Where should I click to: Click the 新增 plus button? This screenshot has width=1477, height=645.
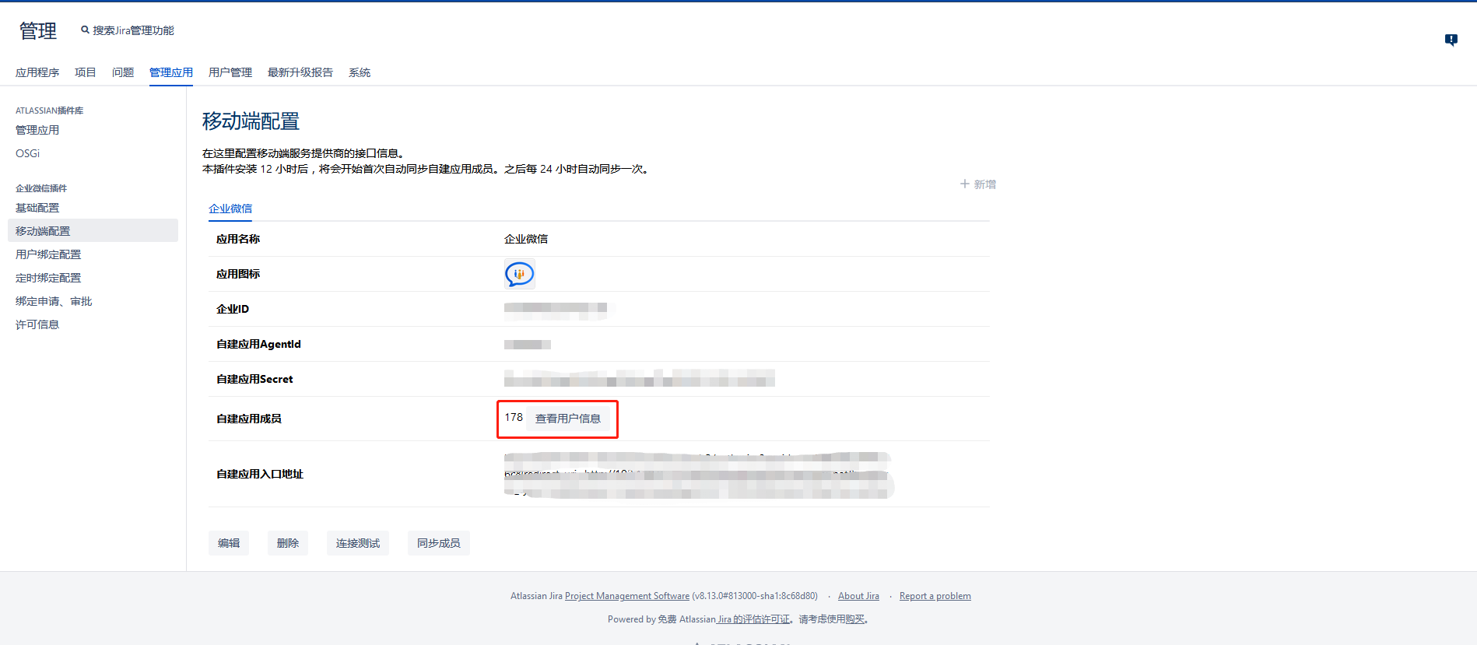tap(977, 184)
